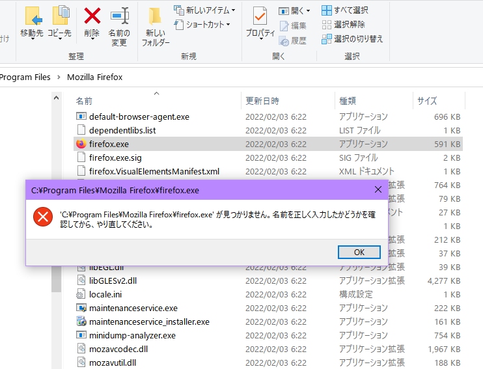Open the ショートカット dropdown
The width and height of the screenshot is (483, 369).
202,24
